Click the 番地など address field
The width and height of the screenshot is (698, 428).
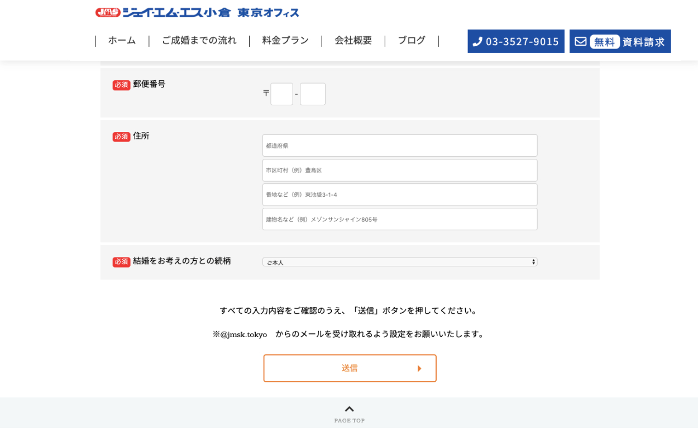[400, 195]
